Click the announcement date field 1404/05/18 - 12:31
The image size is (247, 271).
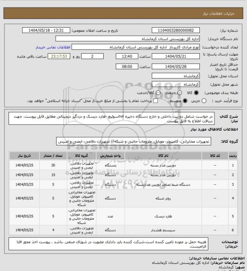tap(46, 31)
